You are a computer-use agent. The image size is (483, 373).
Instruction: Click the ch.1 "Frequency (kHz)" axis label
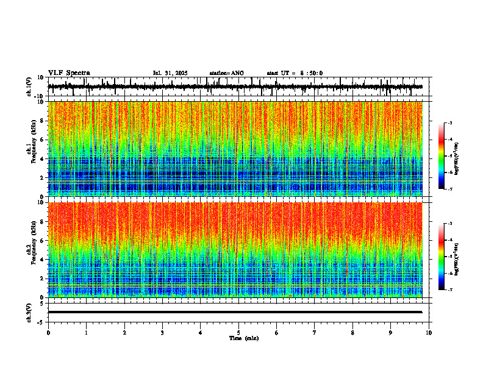34,142
